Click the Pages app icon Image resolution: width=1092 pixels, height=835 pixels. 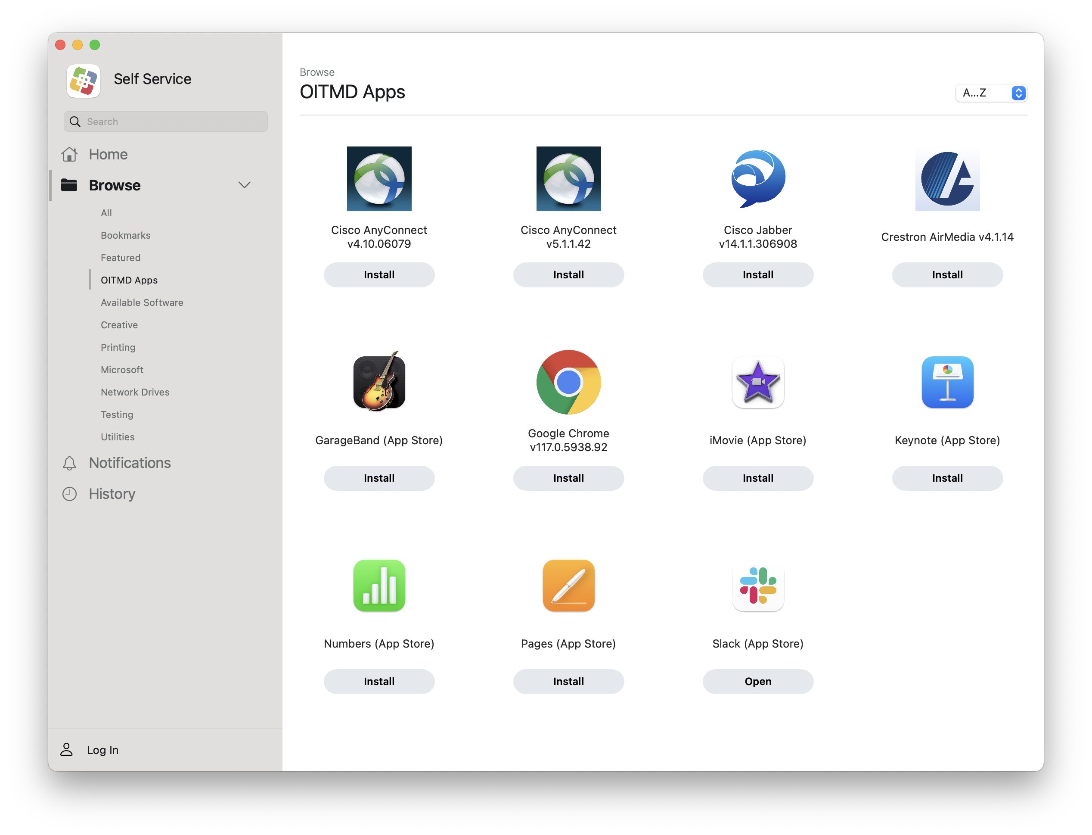pyautogui.click(x=568, y=585)
